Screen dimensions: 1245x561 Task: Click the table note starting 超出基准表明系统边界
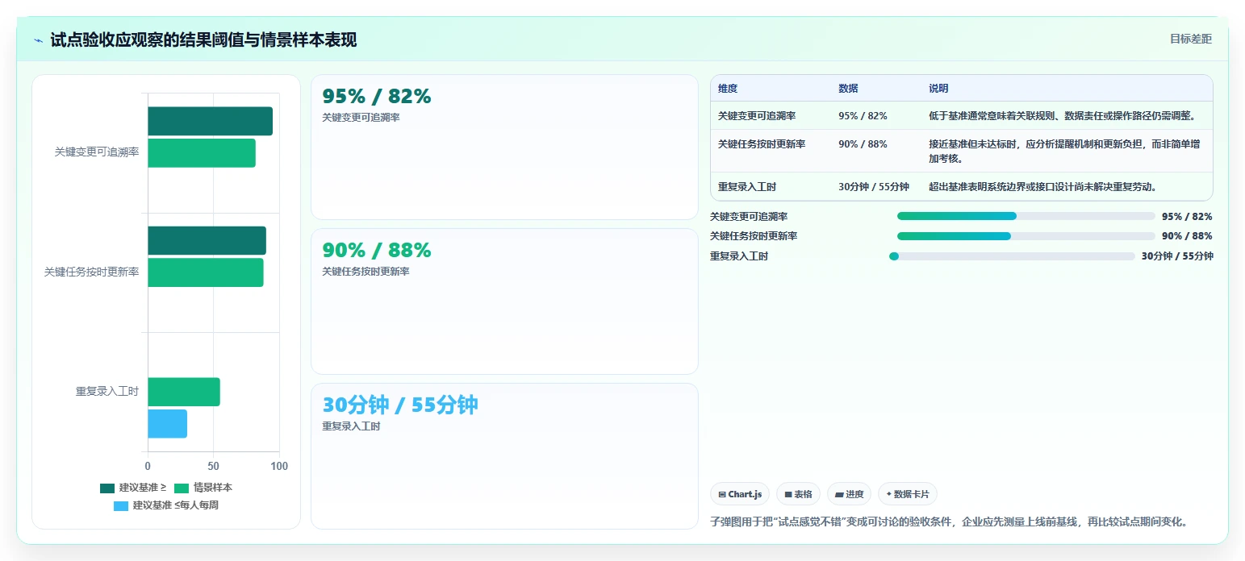pyautogui.click(x=1043, y=187)
